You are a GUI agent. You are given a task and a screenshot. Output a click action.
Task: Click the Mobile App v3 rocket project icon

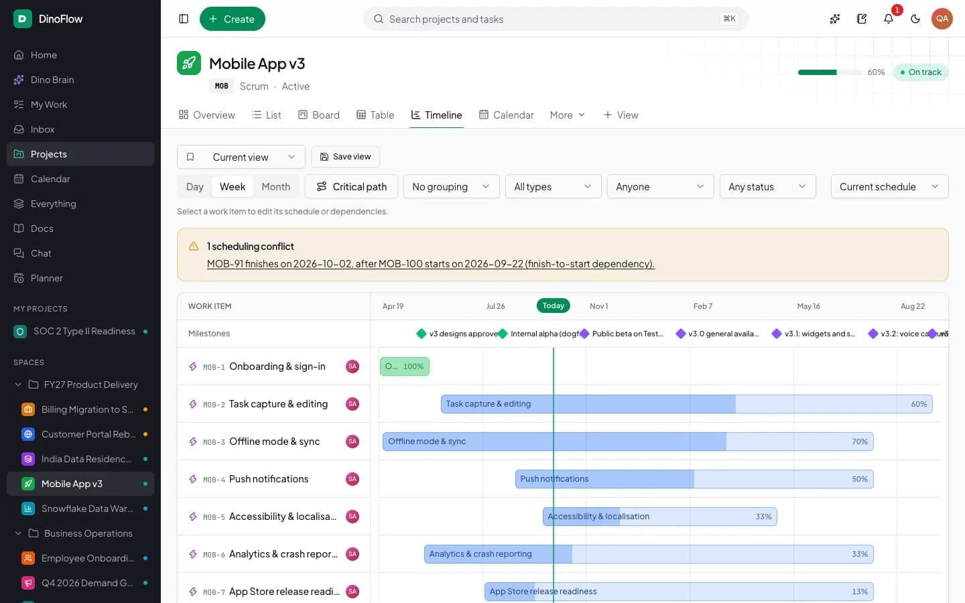tap(189, 63)
